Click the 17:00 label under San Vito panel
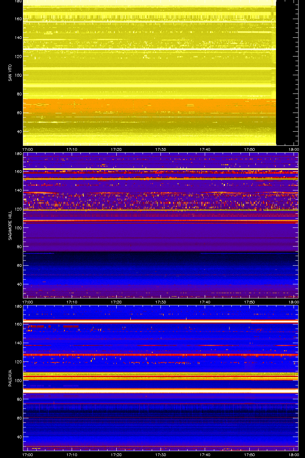 pyautogui.click(x=28, y=149)
